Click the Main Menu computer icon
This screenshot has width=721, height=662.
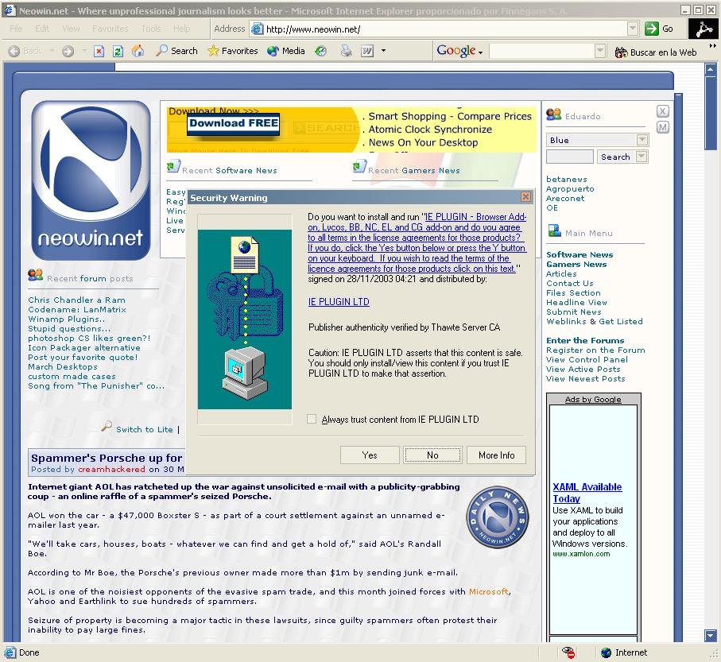click(554, 230)
